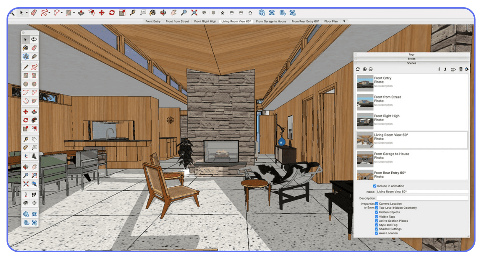Screen dimensions: 482x259
Task: Select the Eraser tool in the top toolbar
Action: point(34,13)
